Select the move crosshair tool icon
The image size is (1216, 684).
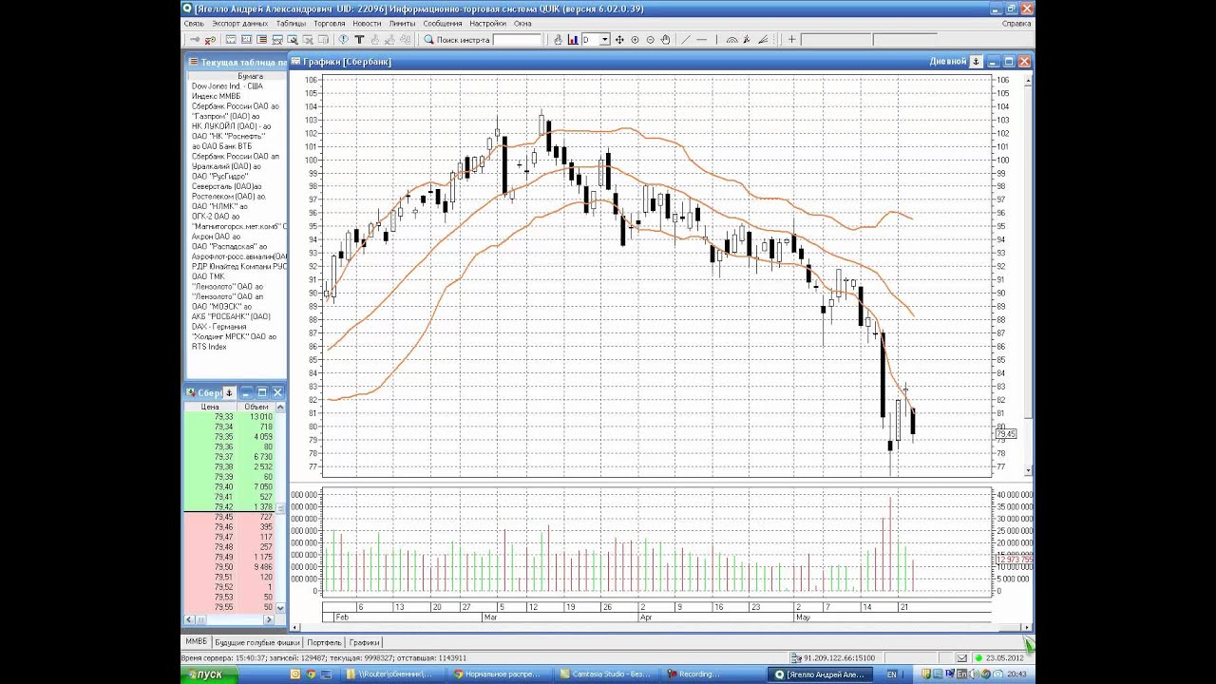tap(619, 40)
